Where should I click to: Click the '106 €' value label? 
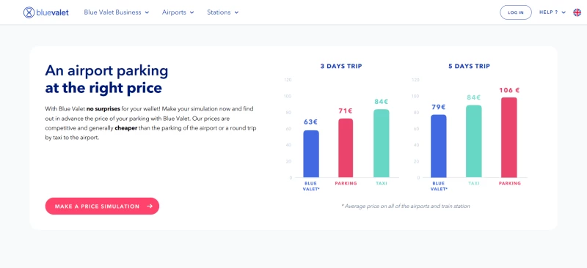pyautogui.click(x=509, y=90)
